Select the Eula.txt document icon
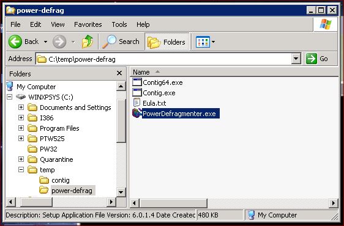Viewport: 344px width, 226px height. pyautogui.click(x=136, y=103)
